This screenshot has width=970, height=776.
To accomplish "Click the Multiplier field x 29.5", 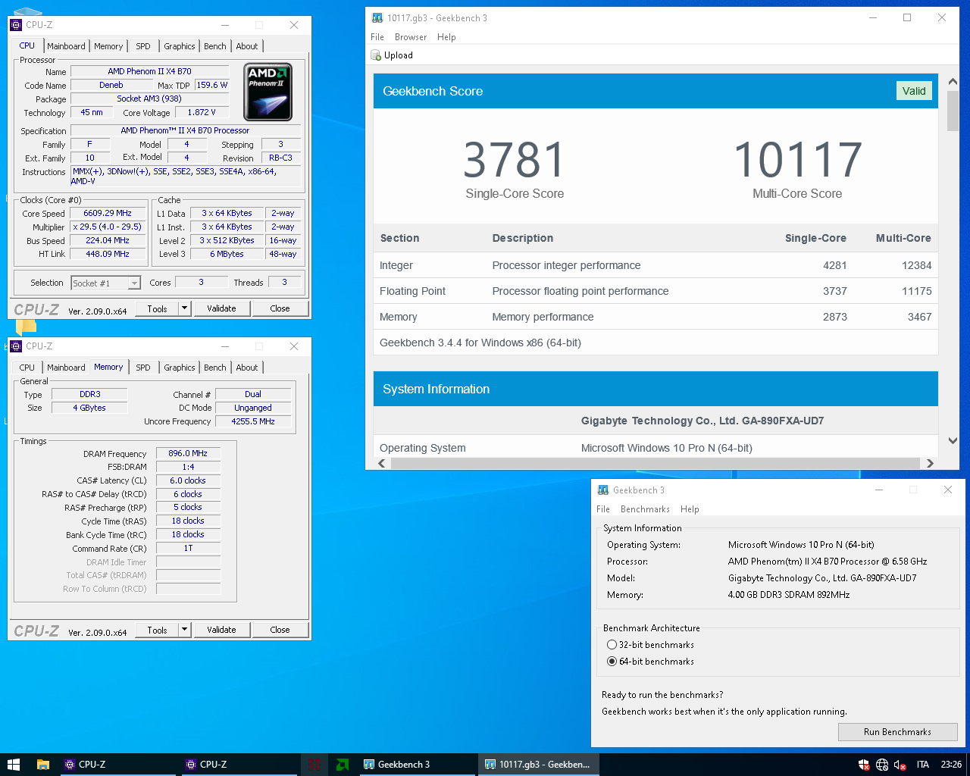I will (108, 227).
